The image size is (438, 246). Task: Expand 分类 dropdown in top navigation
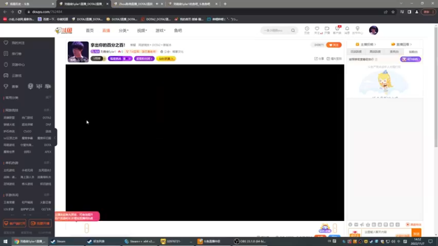124,31
